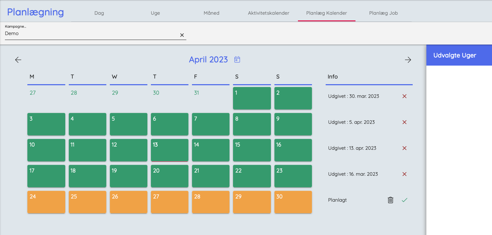Screen dimensions: 492x235
Task: Go to previous month with left arrow
Action: coord(18,60)
